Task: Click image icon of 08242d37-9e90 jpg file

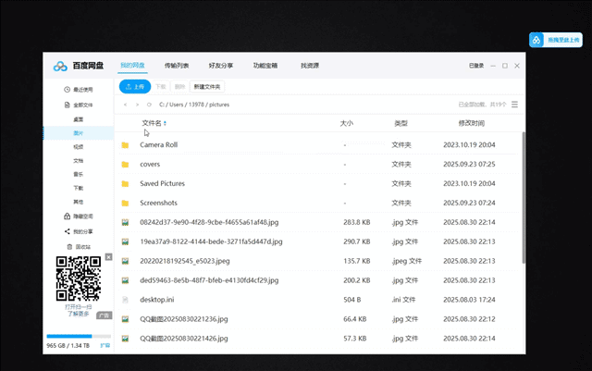Action: pyautogui.click(x=125, y=223)
